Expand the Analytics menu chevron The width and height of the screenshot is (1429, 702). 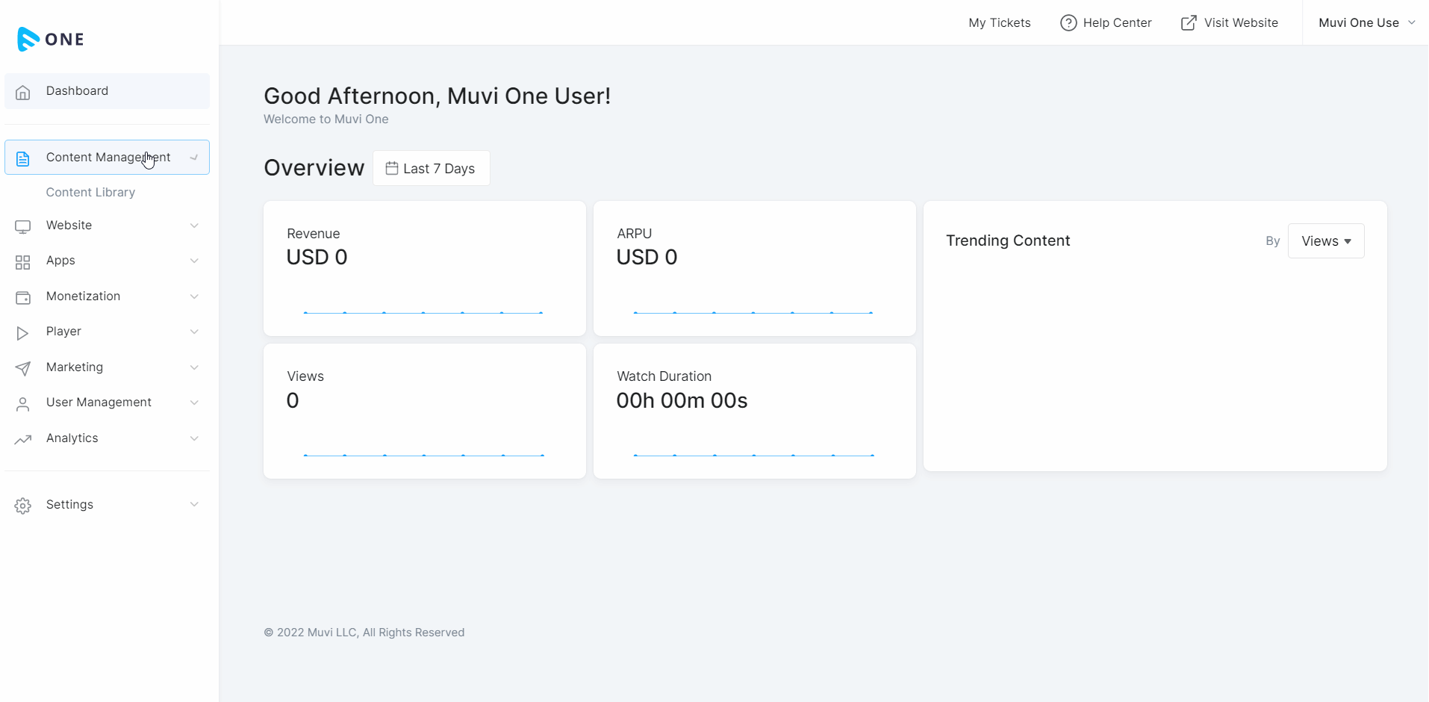coord(194,438)
